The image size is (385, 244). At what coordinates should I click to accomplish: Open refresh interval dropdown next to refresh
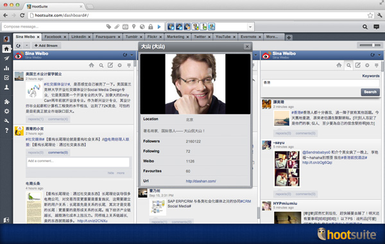tap(27, 46)
